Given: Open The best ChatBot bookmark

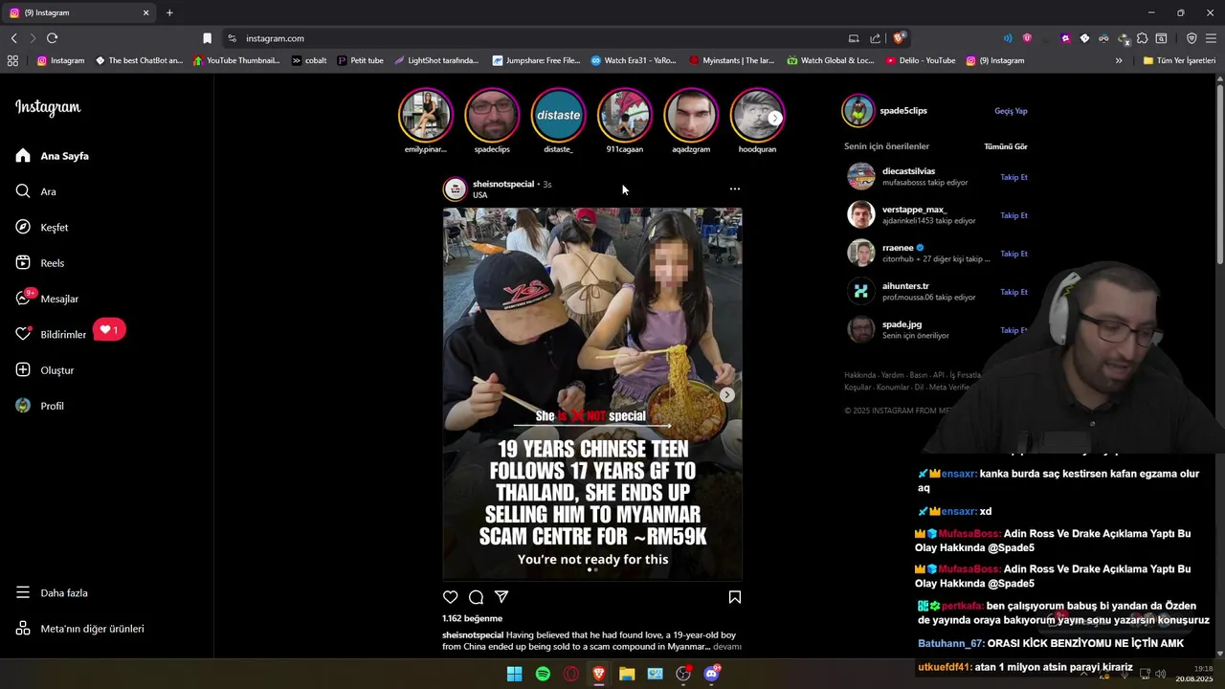Looking at the screenshot, I should coord(139,60).
